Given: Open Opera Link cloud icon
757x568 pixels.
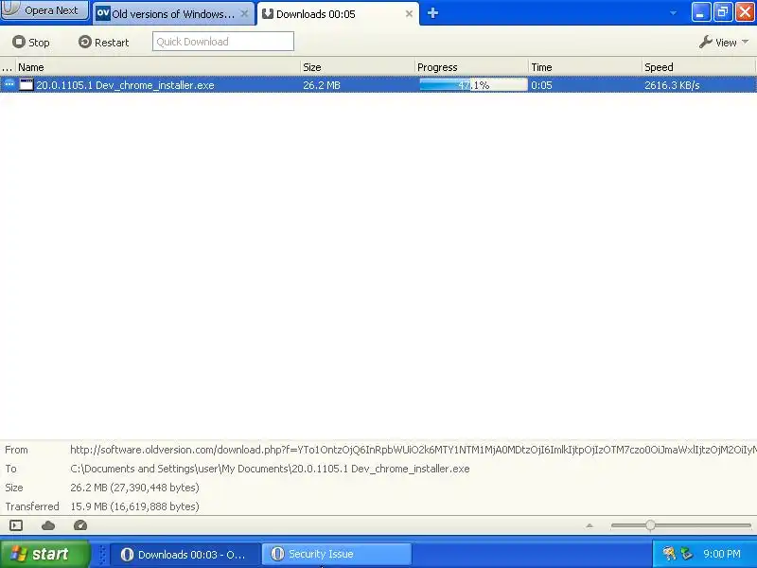Looking at the screenshot, I should [48, 525].
